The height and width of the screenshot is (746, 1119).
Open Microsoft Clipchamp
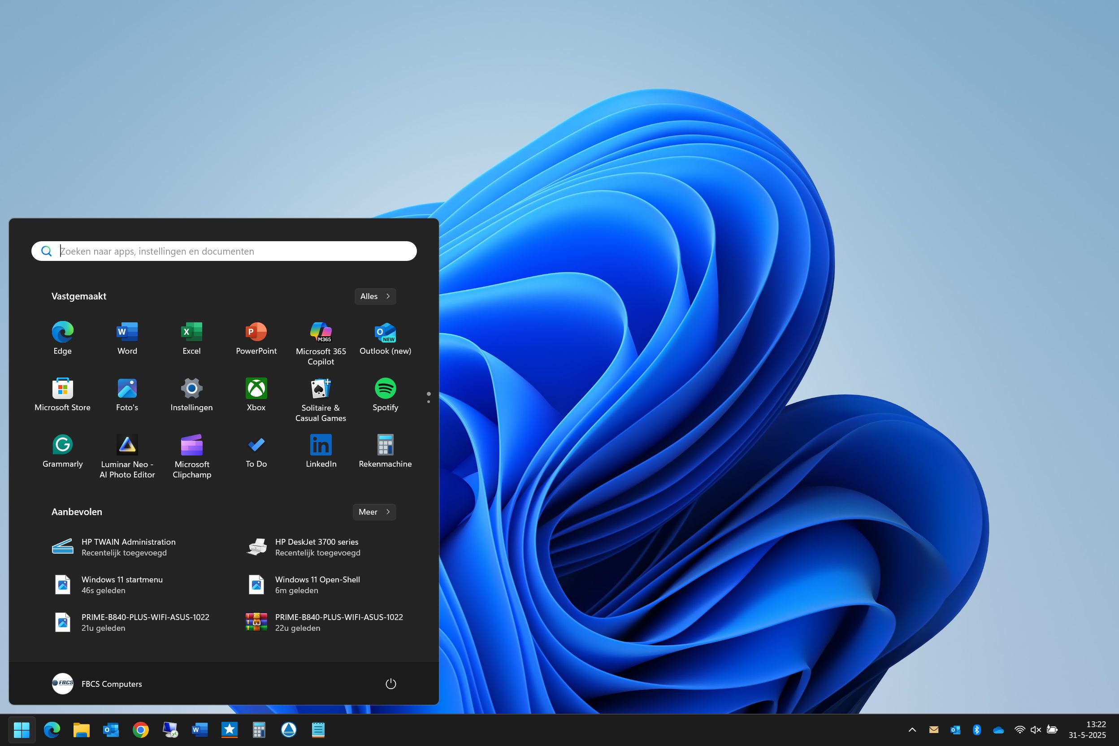192,456
